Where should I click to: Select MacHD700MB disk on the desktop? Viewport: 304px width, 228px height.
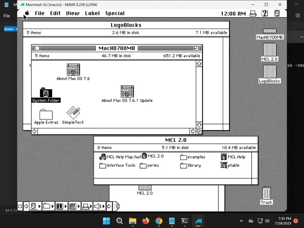pyautogui.click(x=270, y=31)
